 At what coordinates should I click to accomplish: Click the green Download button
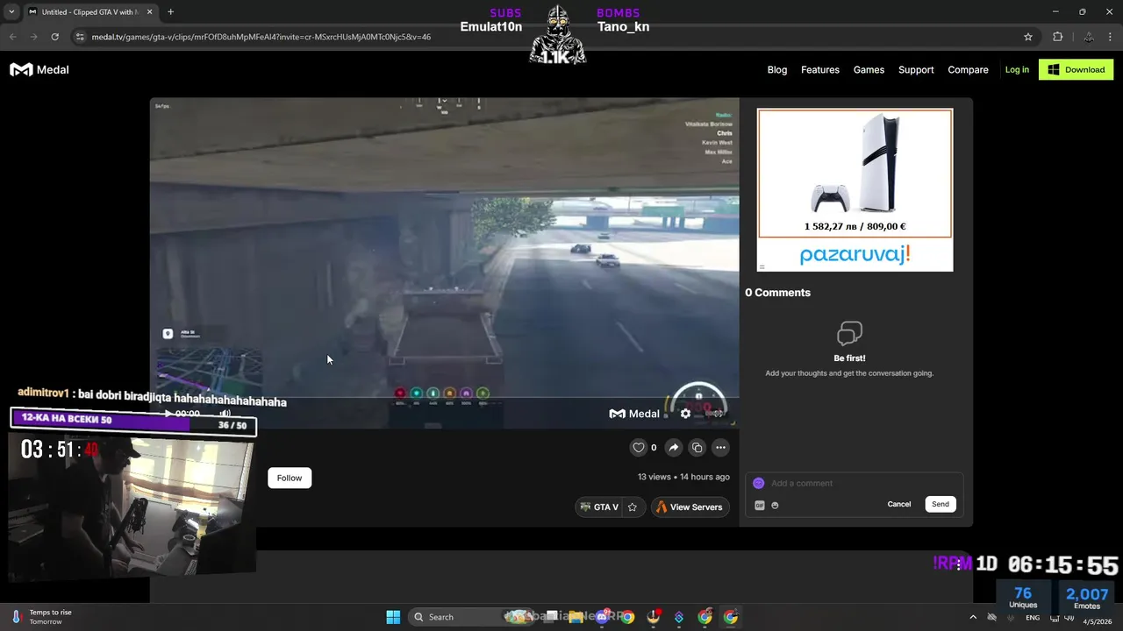click(1076, 70)
